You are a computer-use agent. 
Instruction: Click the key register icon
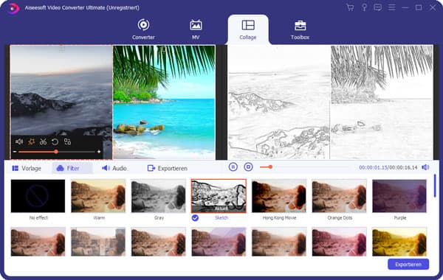coord(364,7)
